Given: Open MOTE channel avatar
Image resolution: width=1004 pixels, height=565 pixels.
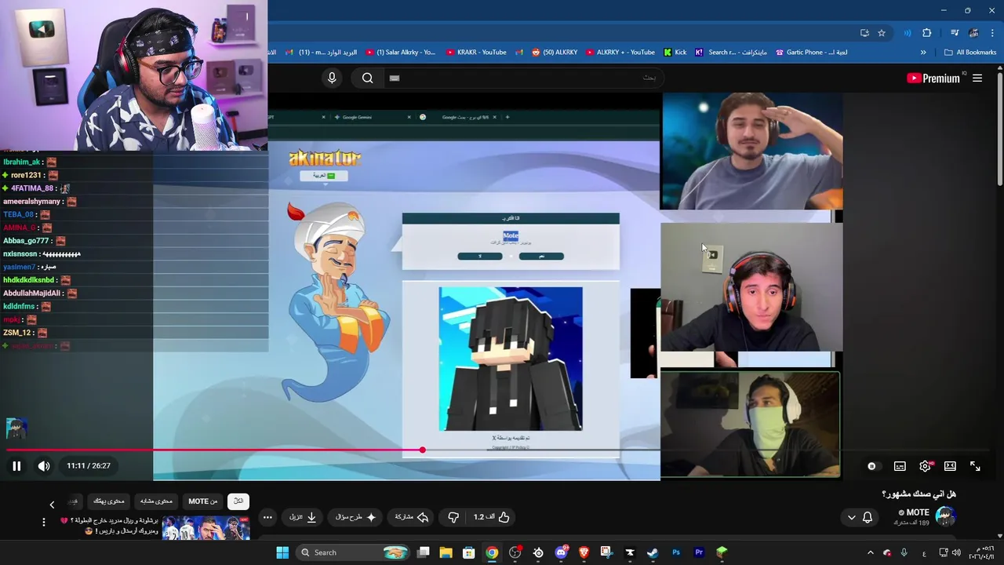Looking at the screenshot, I should tap(945, 516).
